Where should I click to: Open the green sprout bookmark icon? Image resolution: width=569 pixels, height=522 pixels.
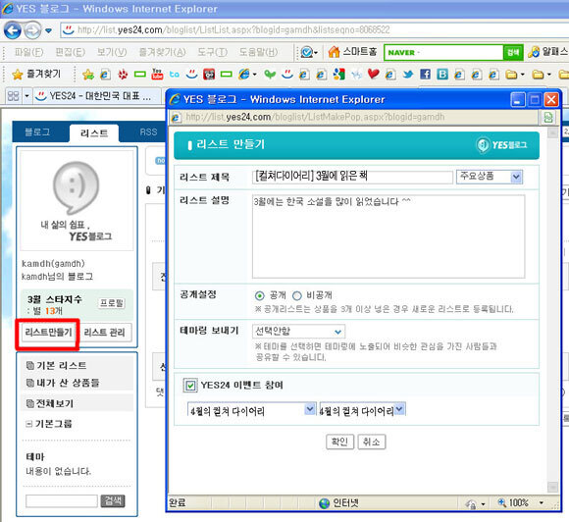[270, 75]
